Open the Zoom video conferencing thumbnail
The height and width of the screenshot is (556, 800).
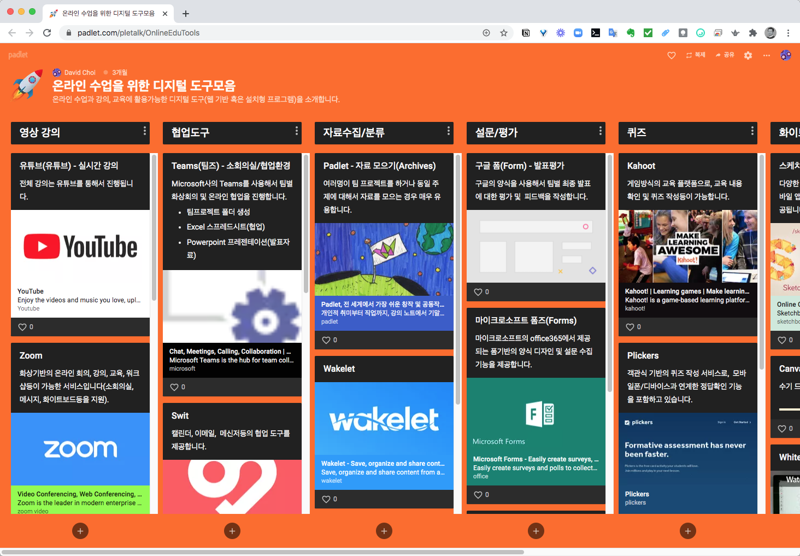coord(80,449)
